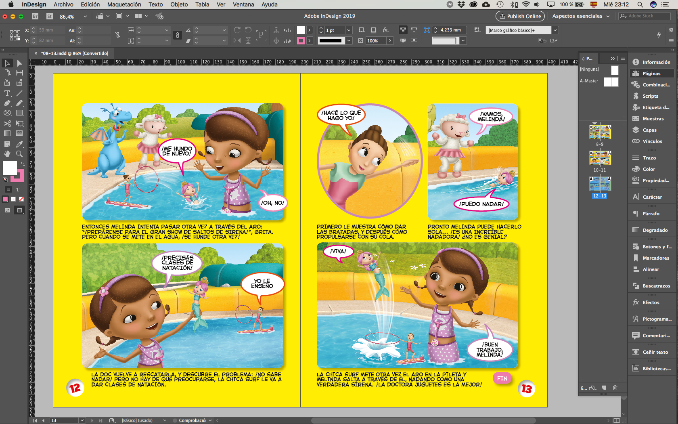This screenshot has height=424, width=678.
Task: Enable Apply Color mode button
Action: tap(5, 199)
